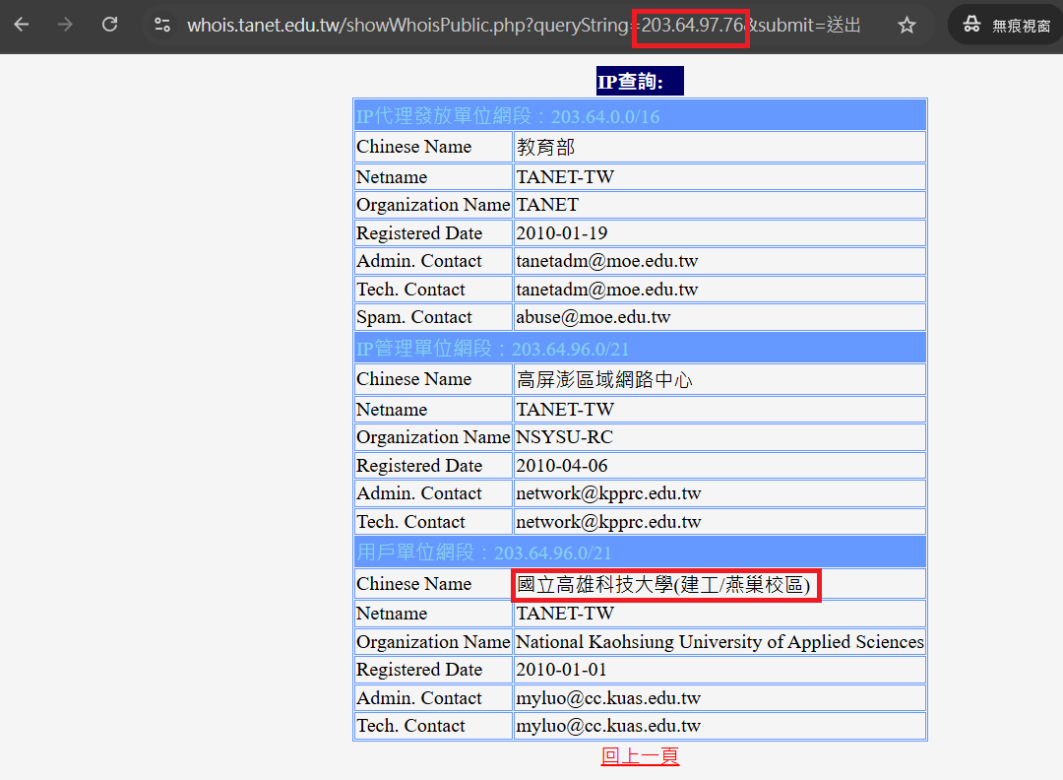Select Admin. Contact 'tanetadm@moe.edu.tw'
This screenshot has height=780, width=1063.
[x=719, y=261]
